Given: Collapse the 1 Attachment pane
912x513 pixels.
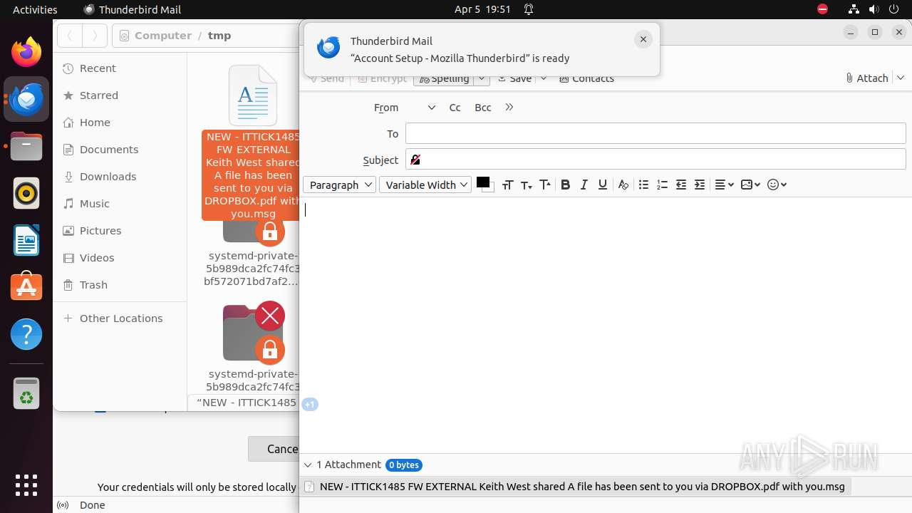Looking at the screenshot, I should click(x=308, y=465).
